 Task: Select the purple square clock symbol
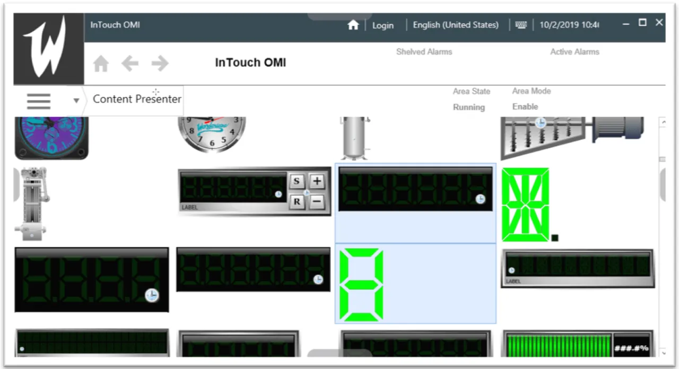(51, 137)
